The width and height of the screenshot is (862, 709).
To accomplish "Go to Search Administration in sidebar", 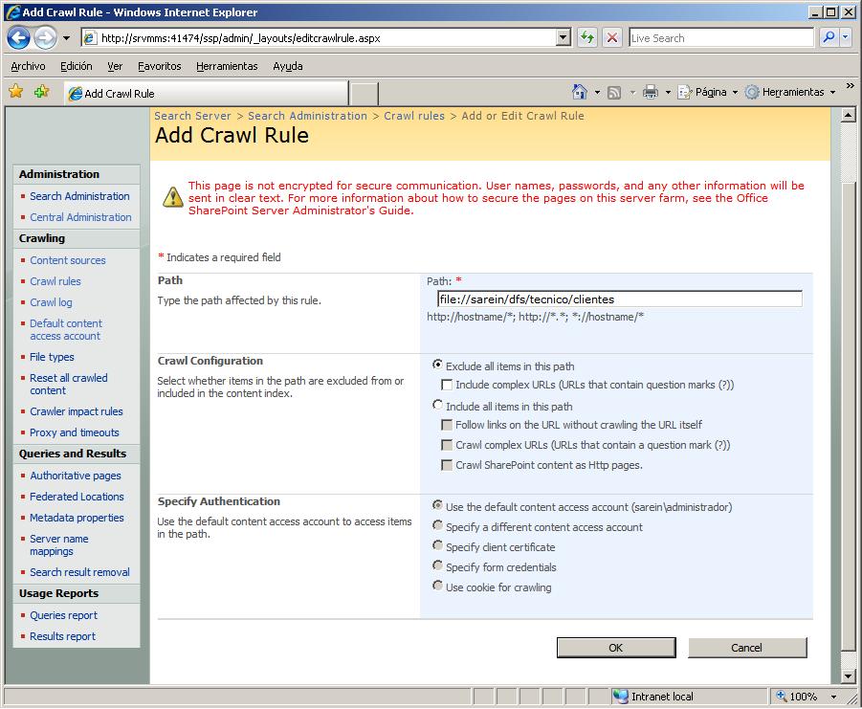I will pos(79,195).
